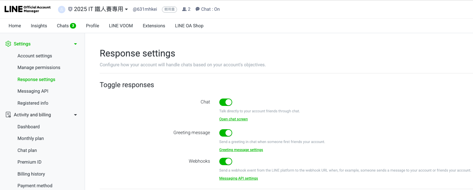Open Messaging API in the sidebar
This screenshot has height=190, width=473.
point(33,91)
